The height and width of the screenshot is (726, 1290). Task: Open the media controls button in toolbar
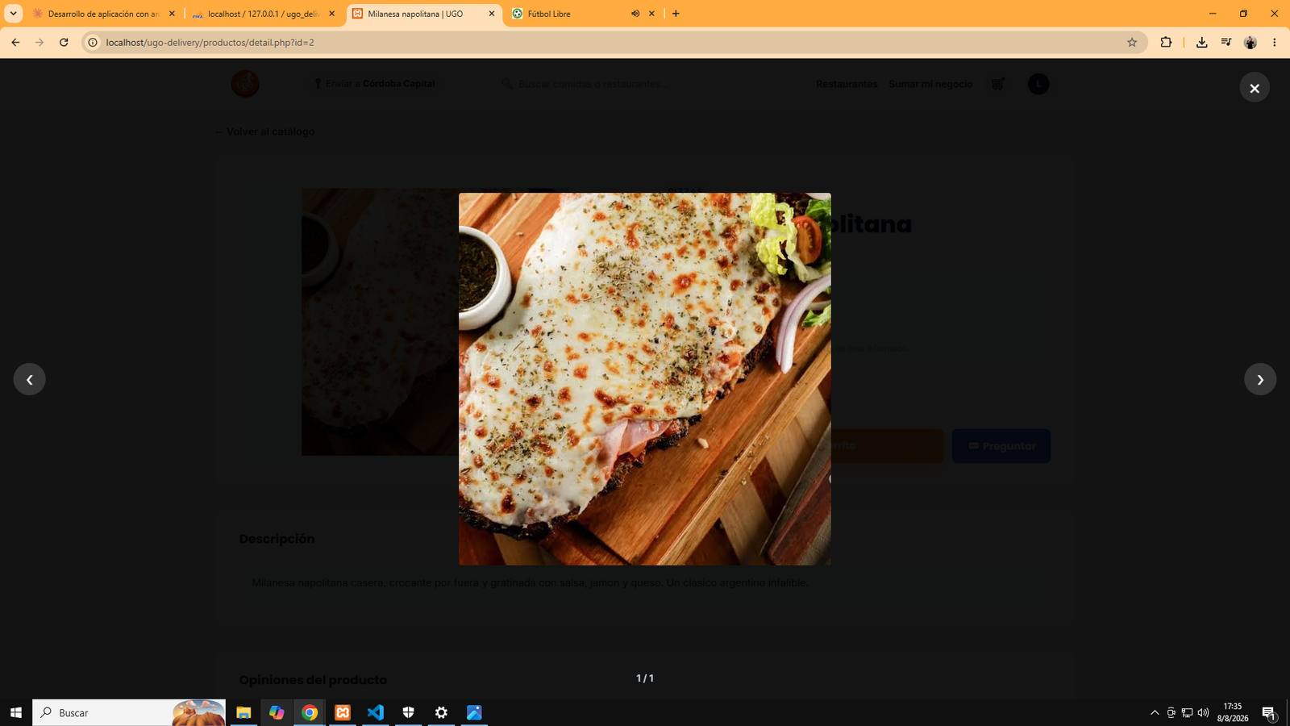point(1225,43)
